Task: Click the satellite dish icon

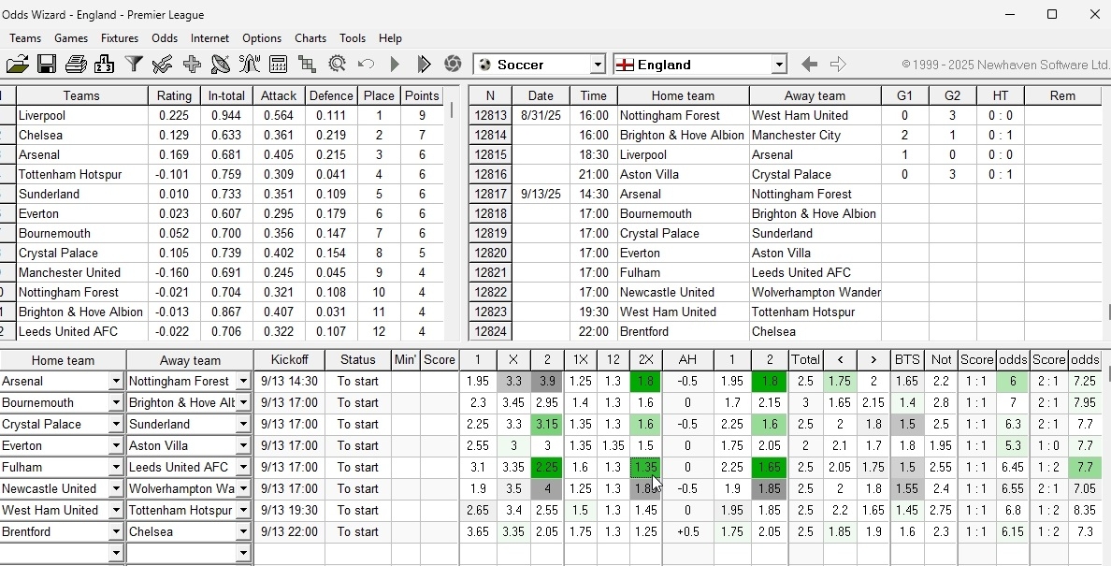Action: 221,65
